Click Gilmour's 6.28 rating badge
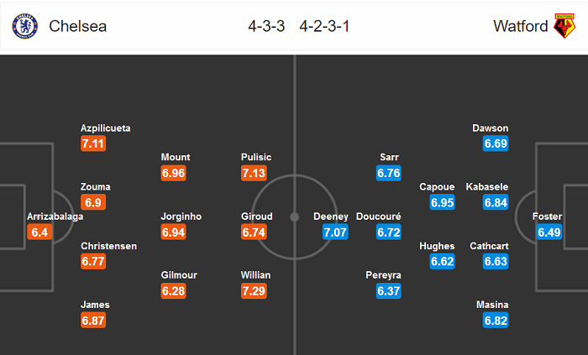This screenshot has height=355, width=588. [x=175, y=290]
